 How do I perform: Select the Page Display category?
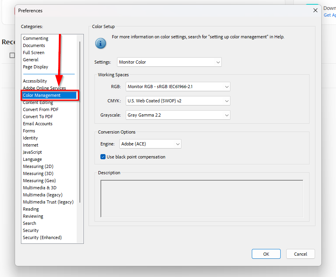(x=36, y=67)
